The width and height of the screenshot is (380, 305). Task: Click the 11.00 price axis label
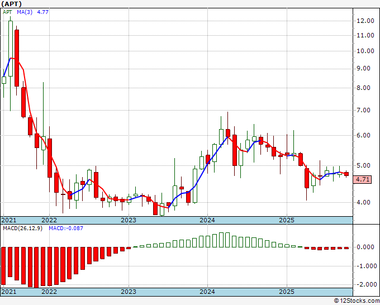[x=365, y=35]
